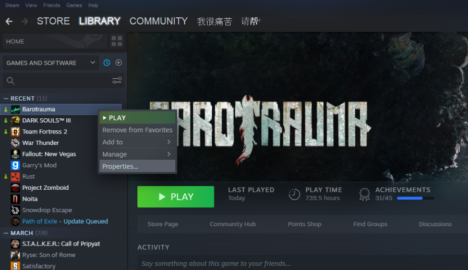Click the search magnifier icon

(x=10, y=81)
